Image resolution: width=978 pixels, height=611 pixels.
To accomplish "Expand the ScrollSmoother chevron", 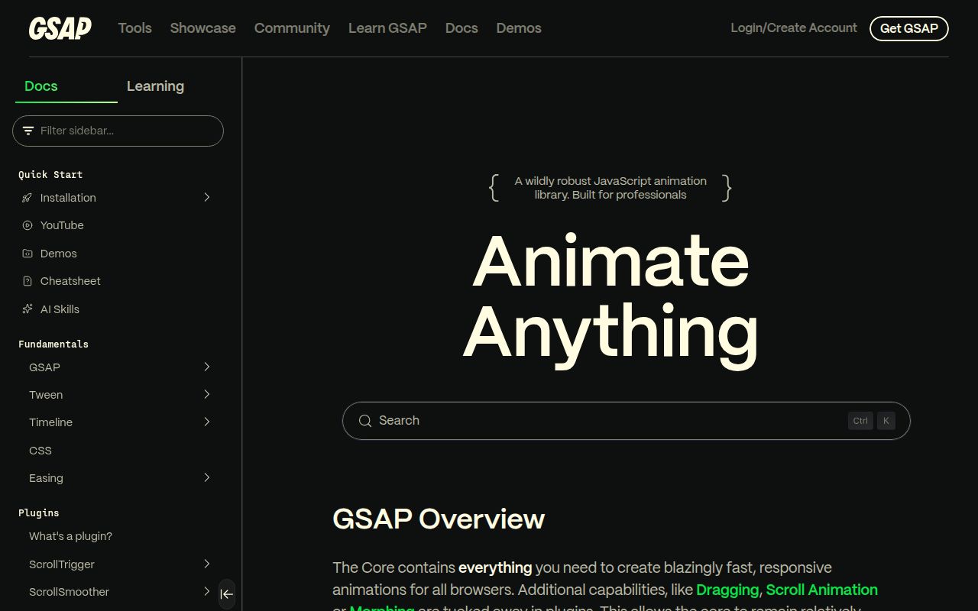I will click(207, 591).
